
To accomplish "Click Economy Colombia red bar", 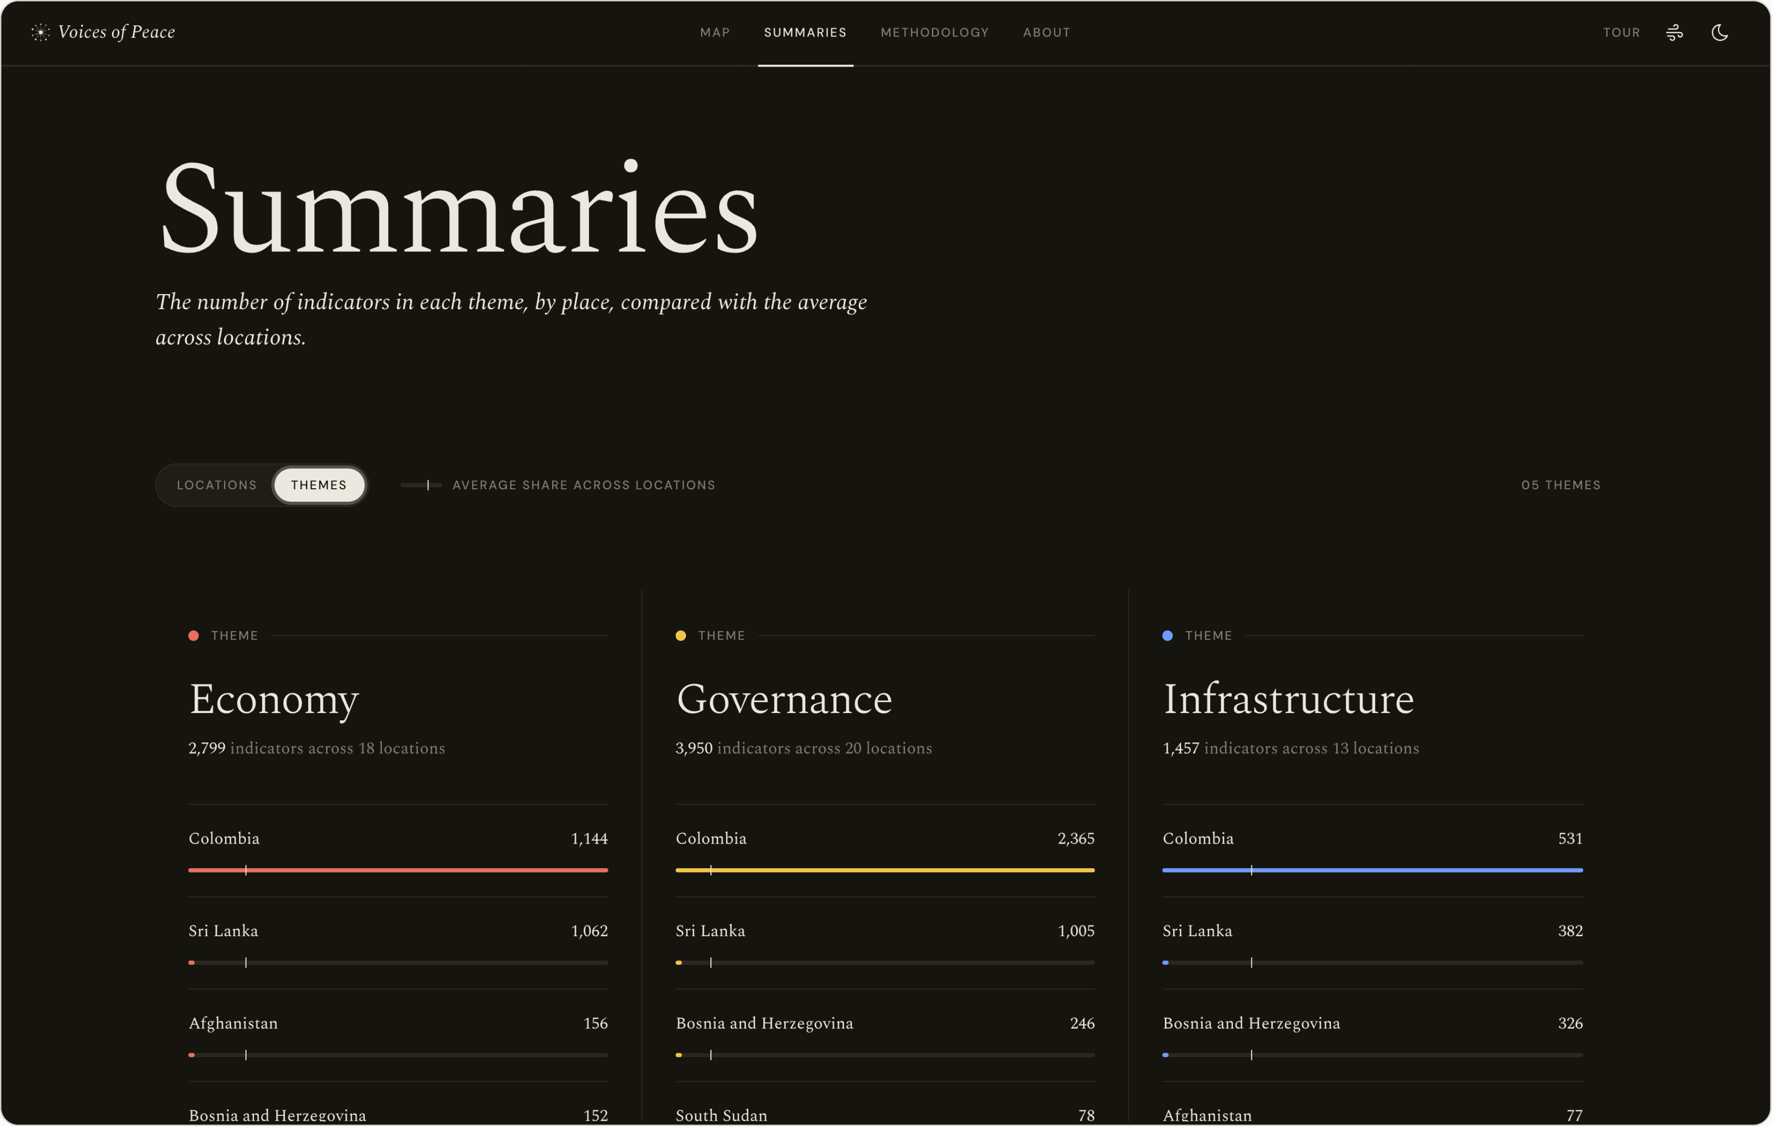I will [398, 870].
